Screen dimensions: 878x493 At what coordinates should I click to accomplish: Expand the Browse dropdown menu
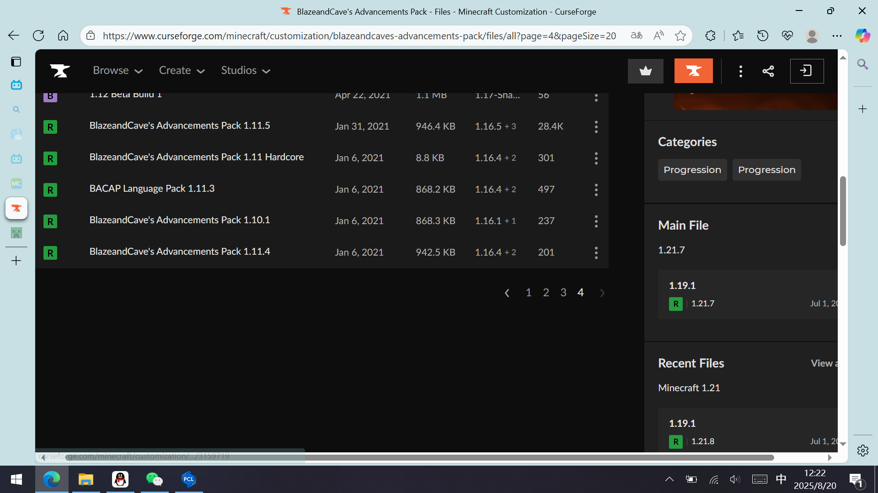tap(118, 70)
